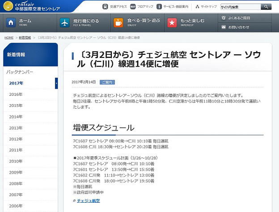Click the サービス・施設案内 info icon
The image size is (279, 212).
pyautogui.click(x=159, y=7)
